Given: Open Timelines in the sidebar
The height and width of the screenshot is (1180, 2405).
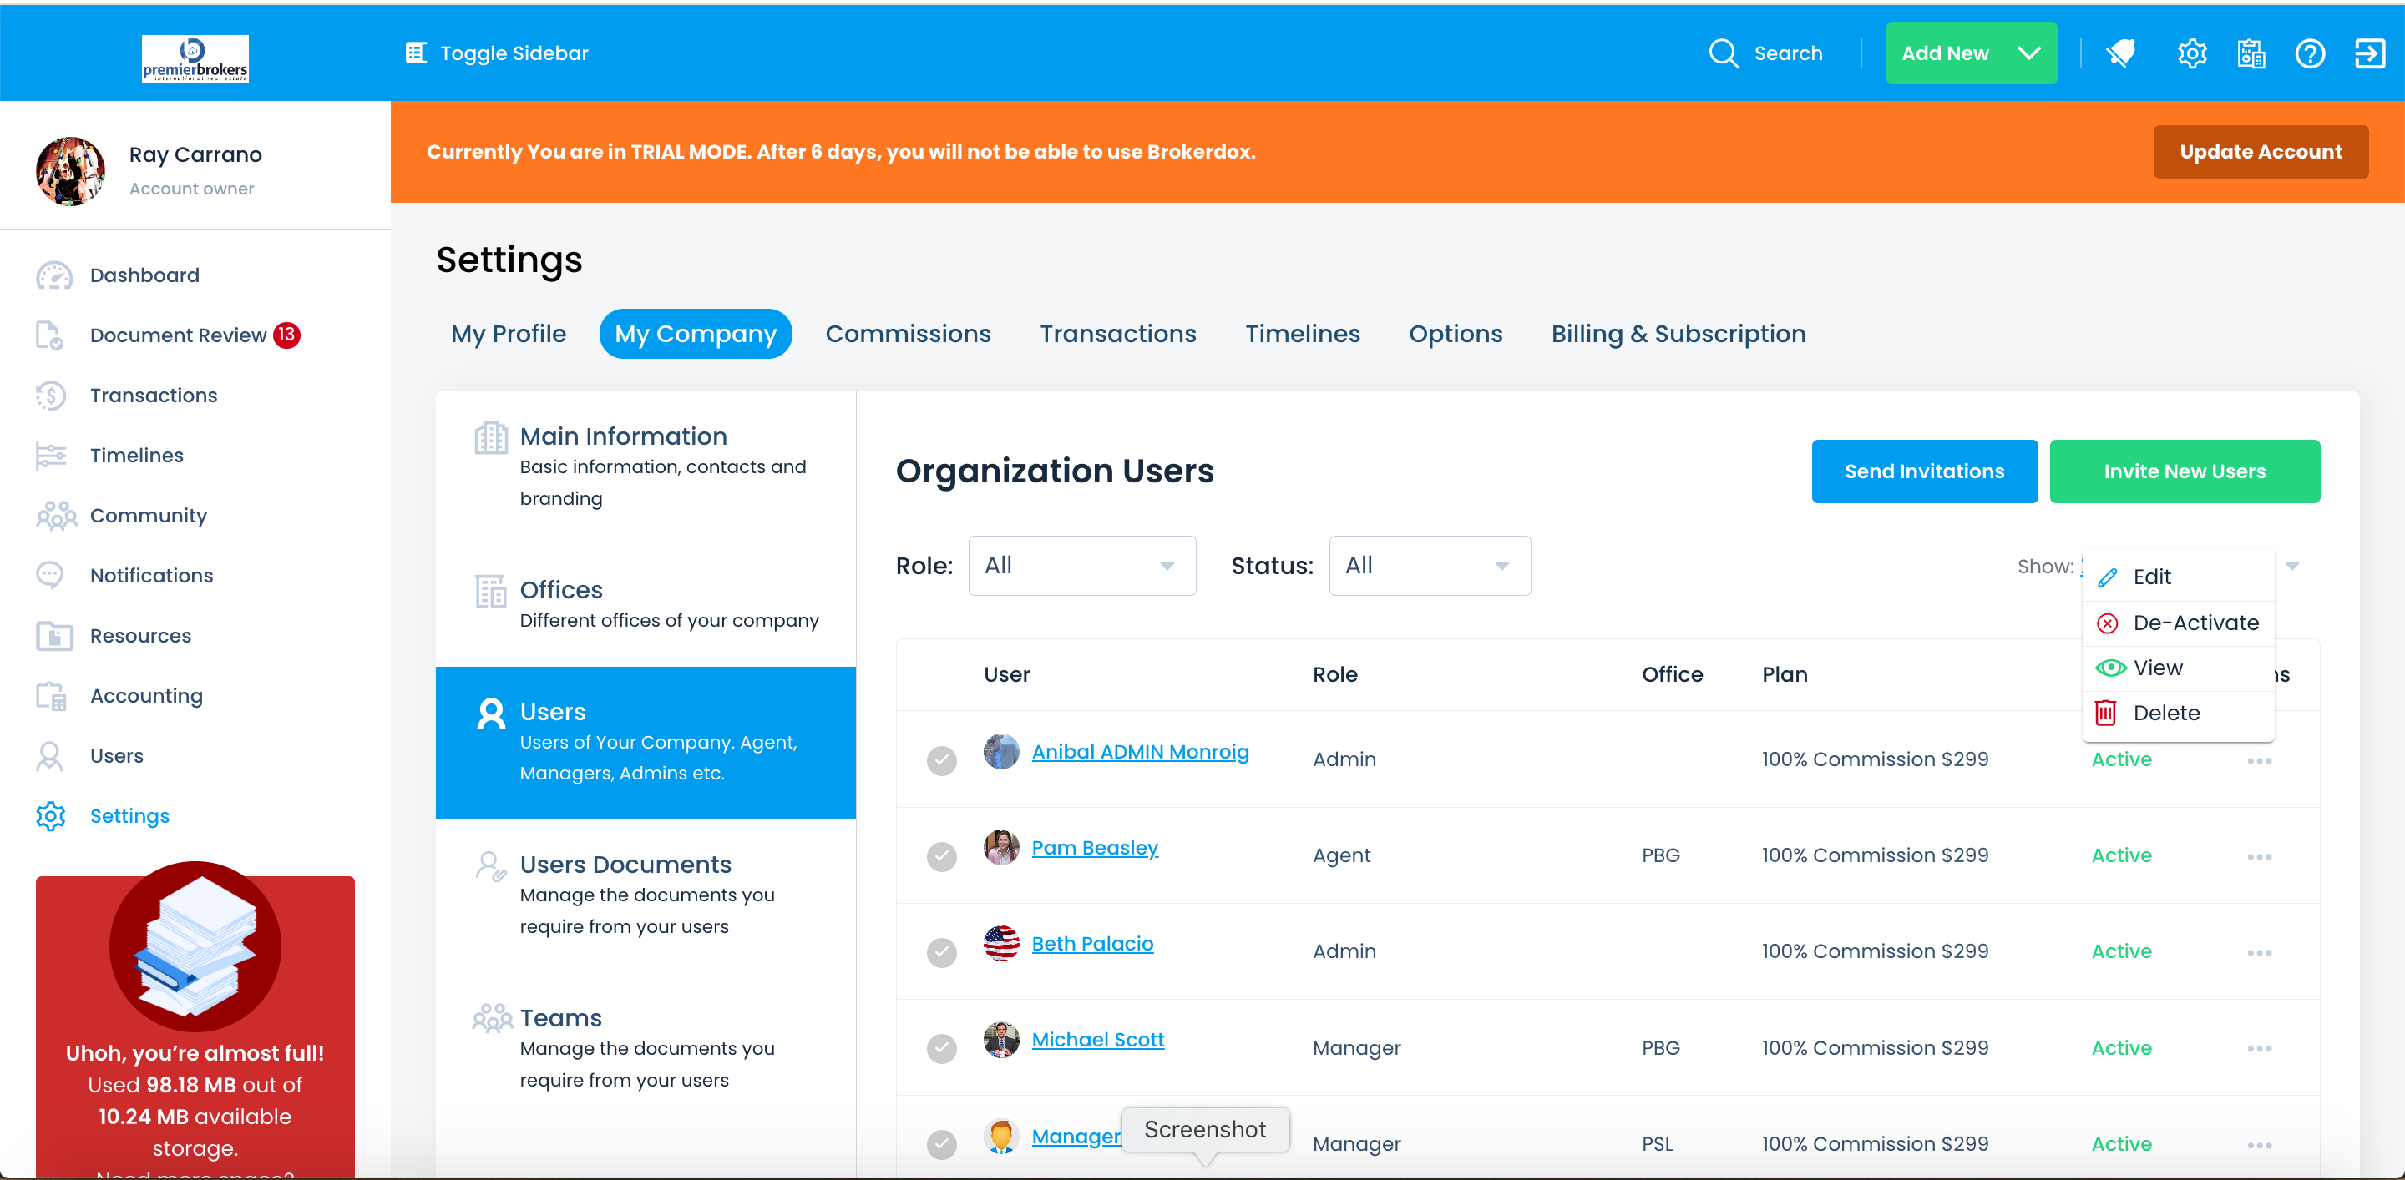Looking at the screenshot, I should (136, 455).
